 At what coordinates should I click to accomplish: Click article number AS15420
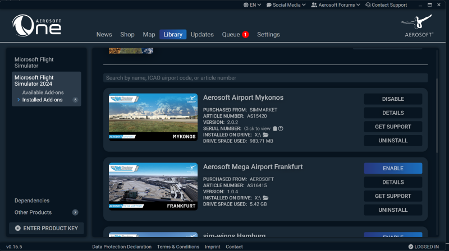pos(257,116)
